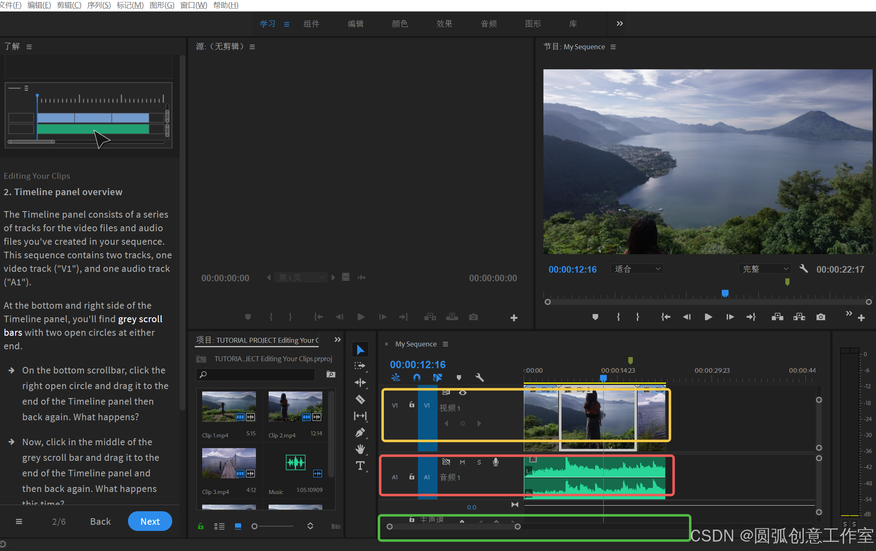The image size is (876, 551).
Task: Go Back in the tutorial
Action: click(100, 521)
